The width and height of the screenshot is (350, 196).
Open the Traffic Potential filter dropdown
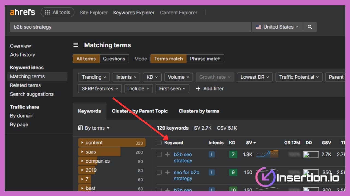[299, 77]
